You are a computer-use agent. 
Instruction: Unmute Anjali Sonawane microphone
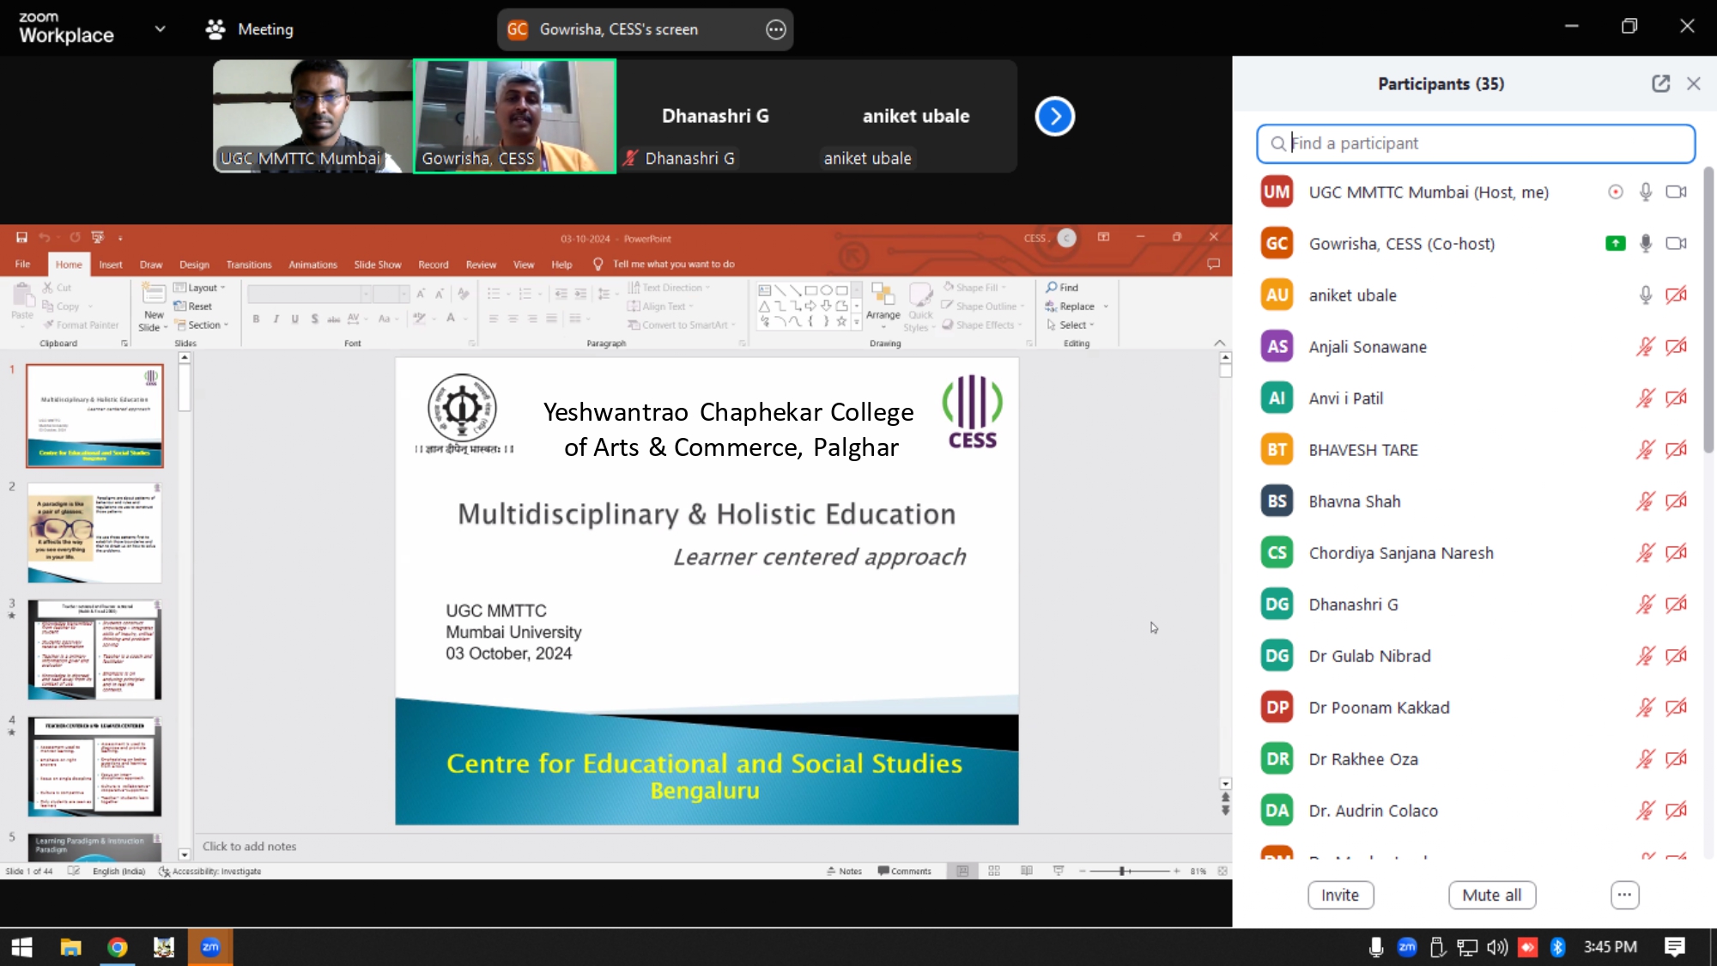click(x=1645, y=347)
